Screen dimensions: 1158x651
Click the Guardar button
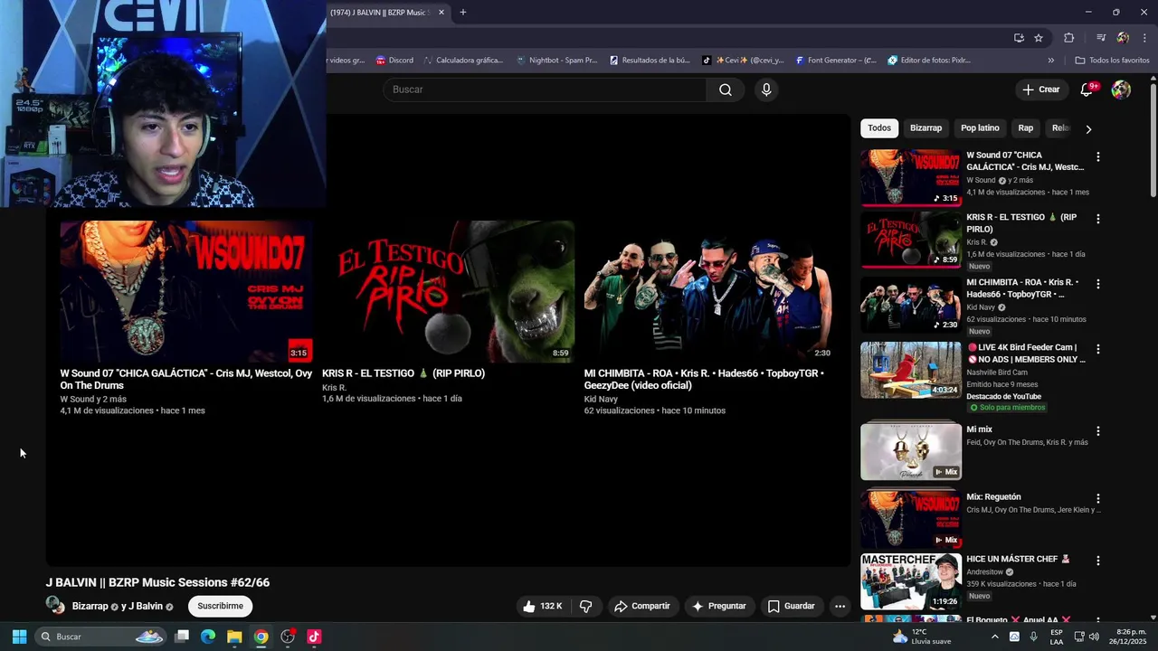791,606
